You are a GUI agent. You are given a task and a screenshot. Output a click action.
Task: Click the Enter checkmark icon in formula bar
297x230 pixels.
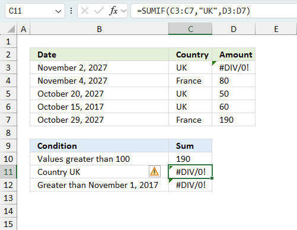click(x=99, y=11)
